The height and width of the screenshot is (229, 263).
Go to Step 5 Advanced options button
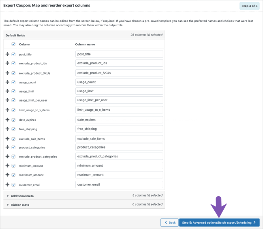(219, 223)
